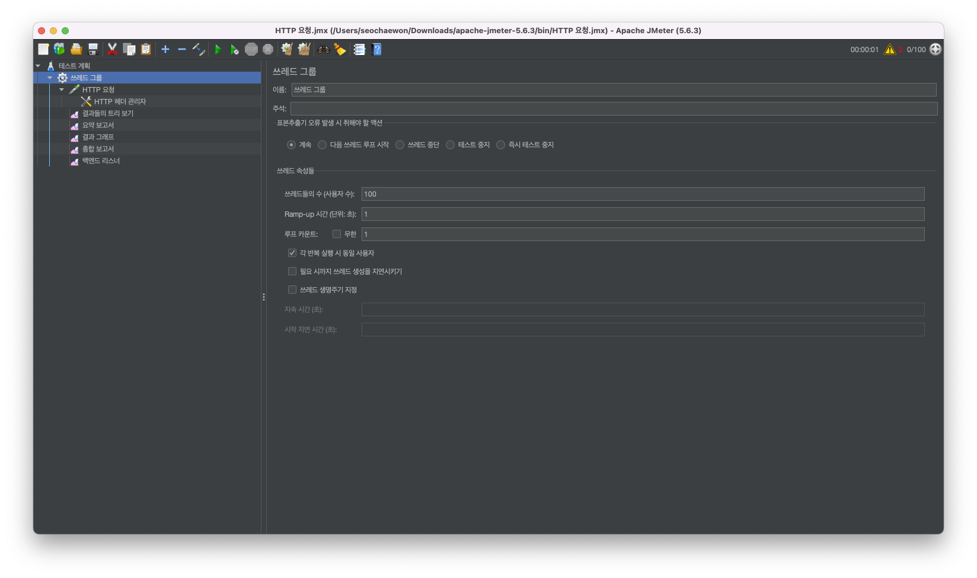Select HTTP 헤더 관리자 node
This screenshot has width=977, height=578.
[x=120, y=101]
